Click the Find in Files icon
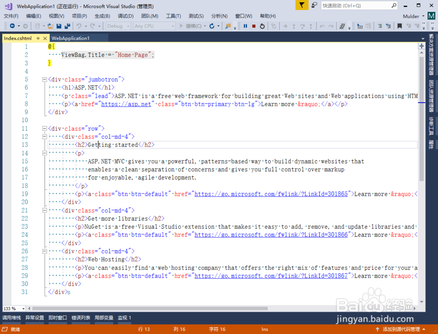The height and width of the screenshot is (334, 438). [x=228, y=26]
